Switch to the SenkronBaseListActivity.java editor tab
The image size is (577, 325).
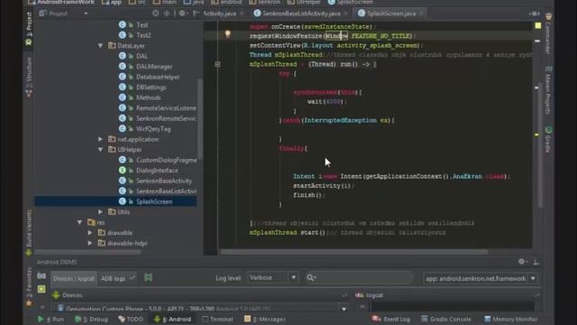(x=300, y=14)
